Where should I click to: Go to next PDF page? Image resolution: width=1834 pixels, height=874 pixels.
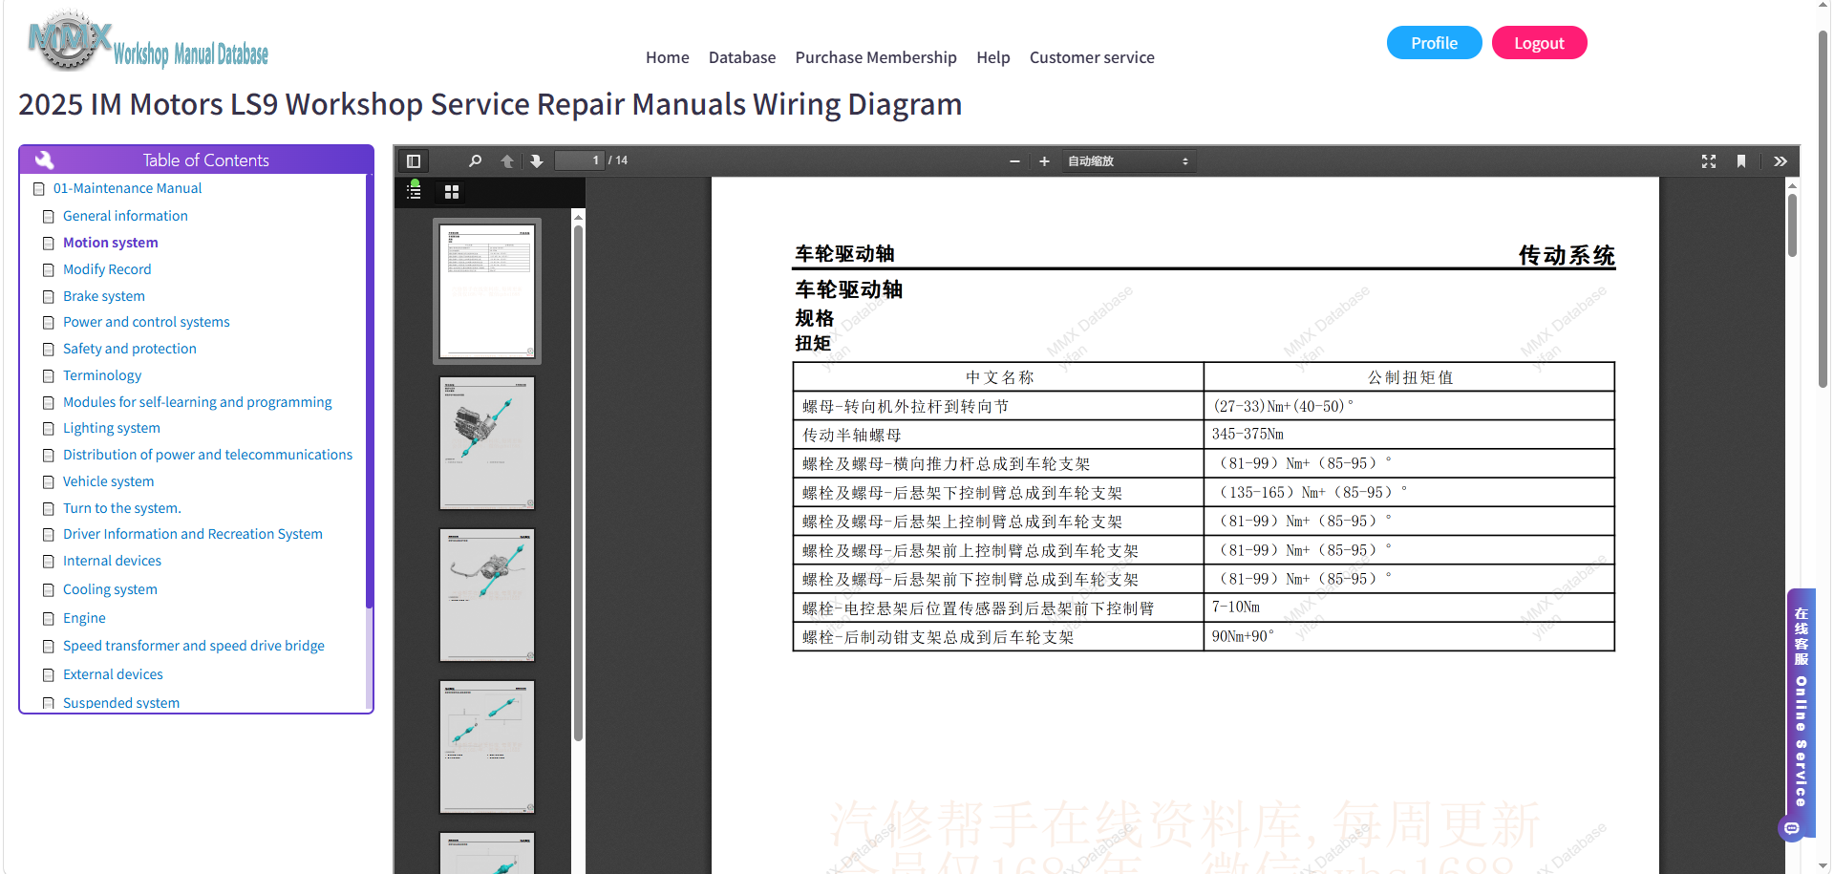coord(537,160)
